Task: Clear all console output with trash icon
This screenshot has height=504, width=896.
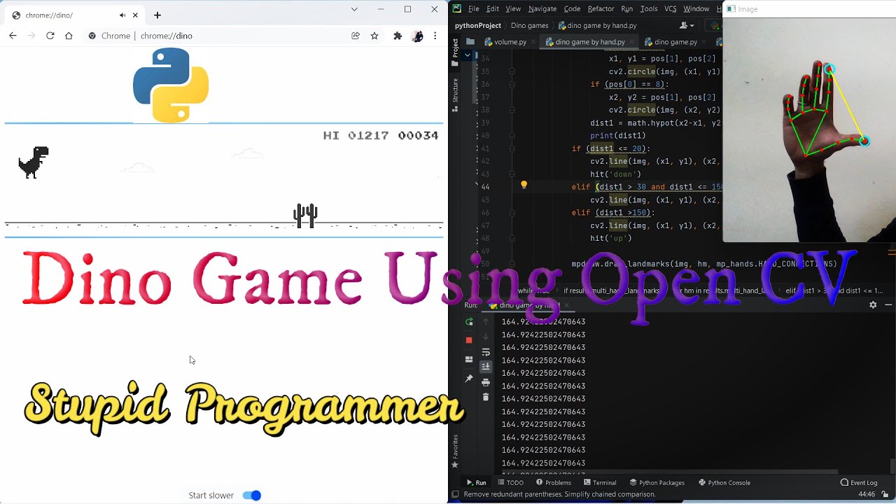Action: tap(486, 397)
